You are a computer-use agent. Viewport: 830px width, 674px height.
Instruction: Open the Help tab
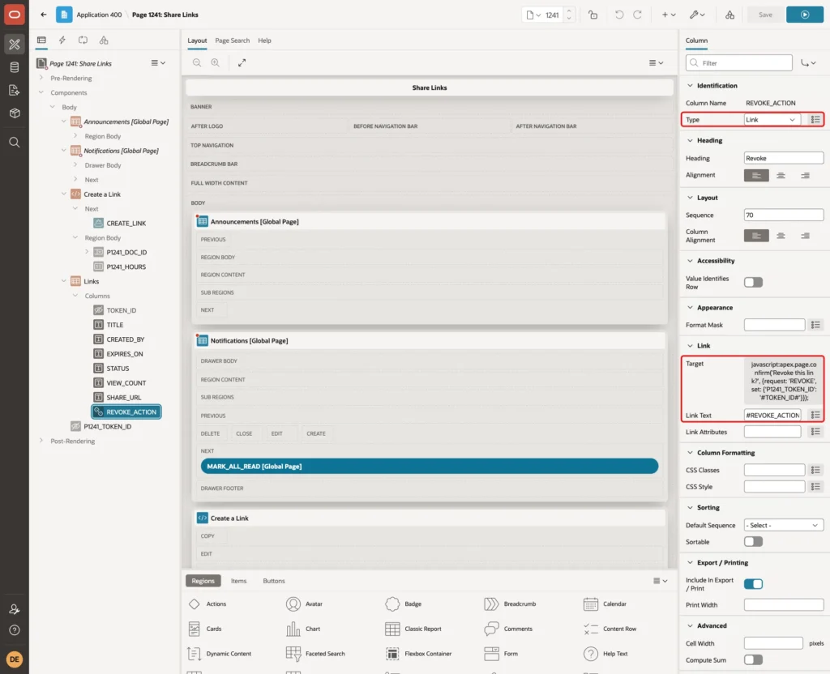click(265, 41)
